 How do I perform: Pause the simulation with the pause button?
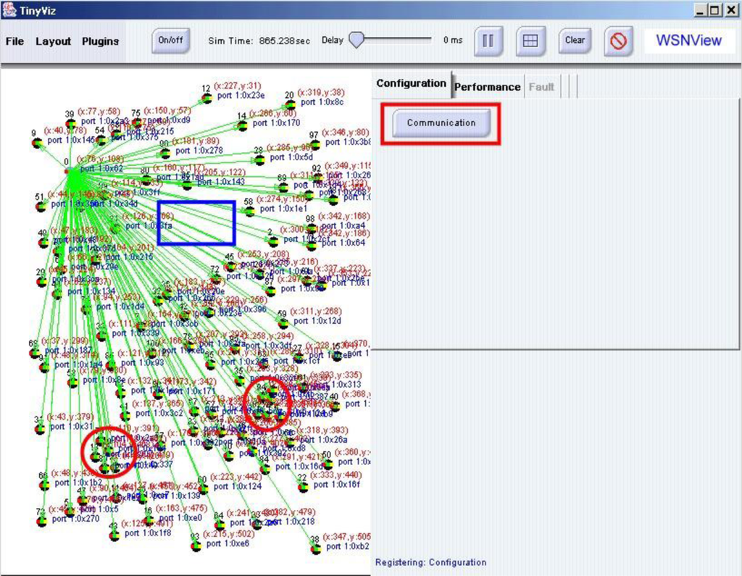point(488,41)
